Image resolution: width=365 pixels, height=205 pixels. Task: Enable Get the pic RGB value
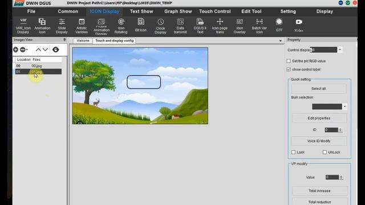(x=289, y=61)
